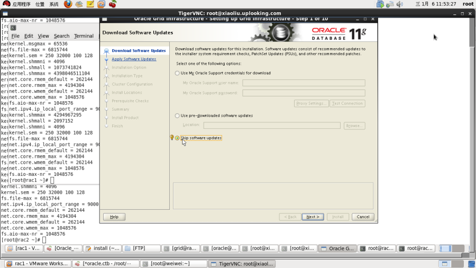
Task: Click Proxy Settings button
Action: click(311, 103)
